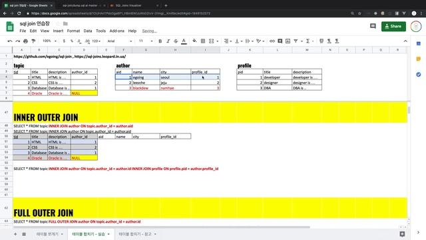The image size is (426, 240).
Task: Expand the side panel chevron
Action: [419, 233]
